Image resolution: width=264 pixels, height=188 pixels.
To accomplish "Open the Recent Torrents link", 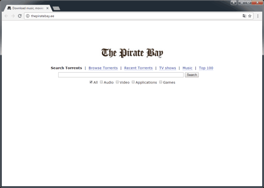I will tap(139, 68).
